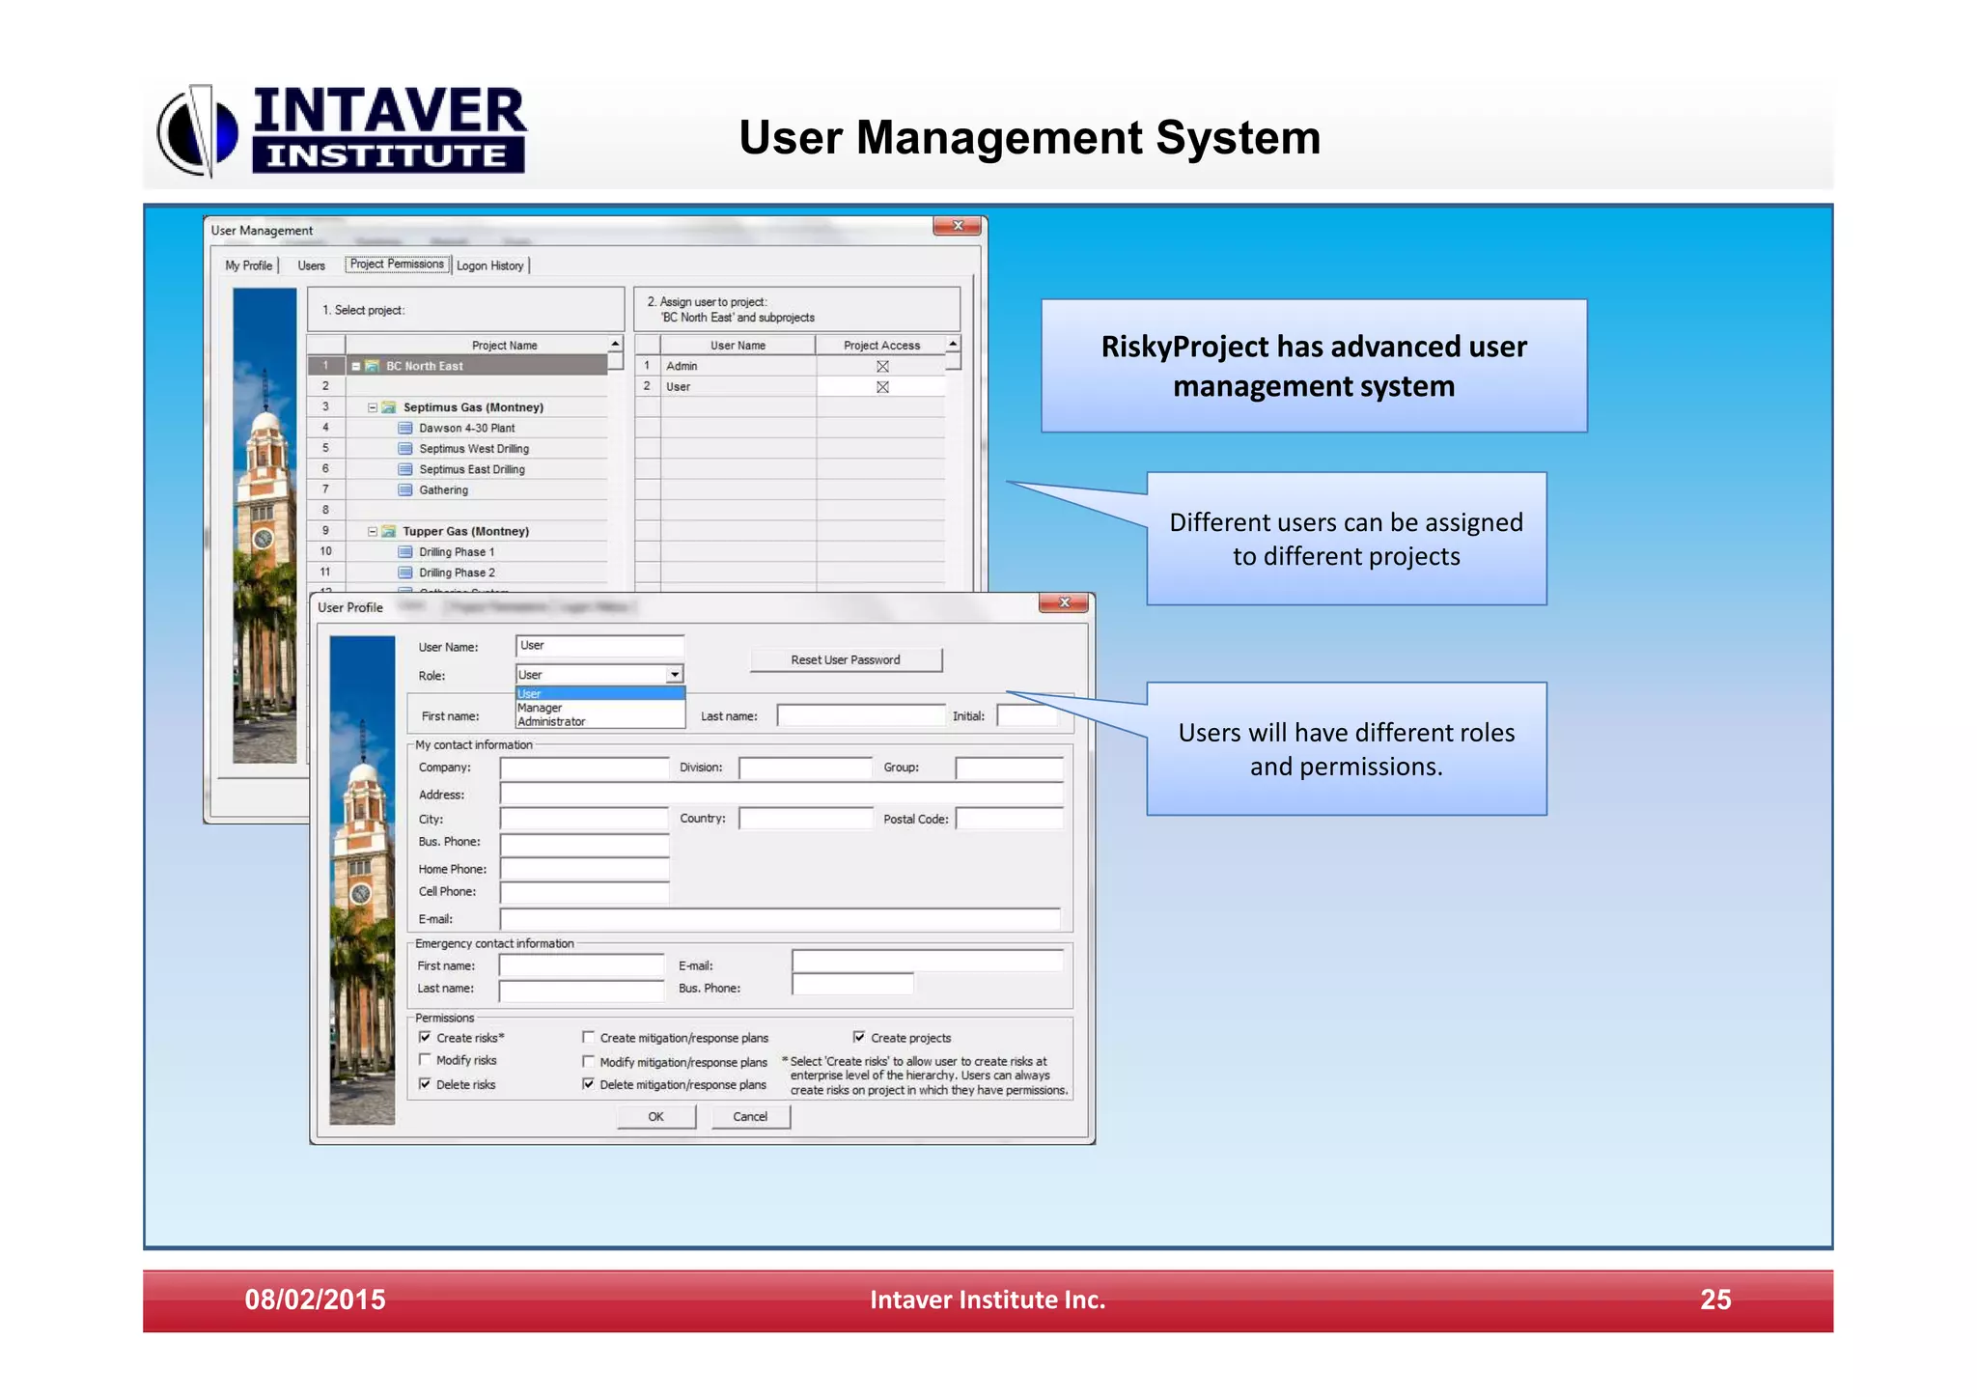Click the Drilling Phase 2 project icon
The width and height of the screenshot is (1977, 1397).
pyautogui.click(x=405, y=573)
